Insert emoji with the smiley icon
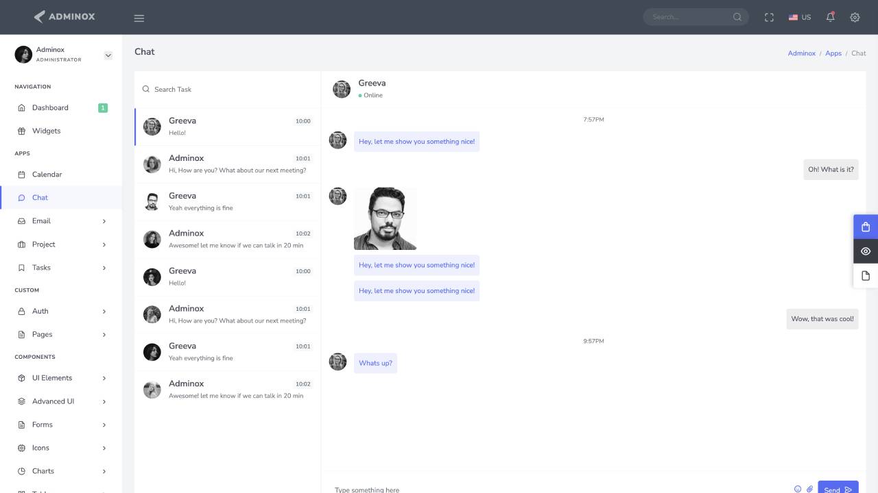 pyautogui.click(x=798, y=489)
